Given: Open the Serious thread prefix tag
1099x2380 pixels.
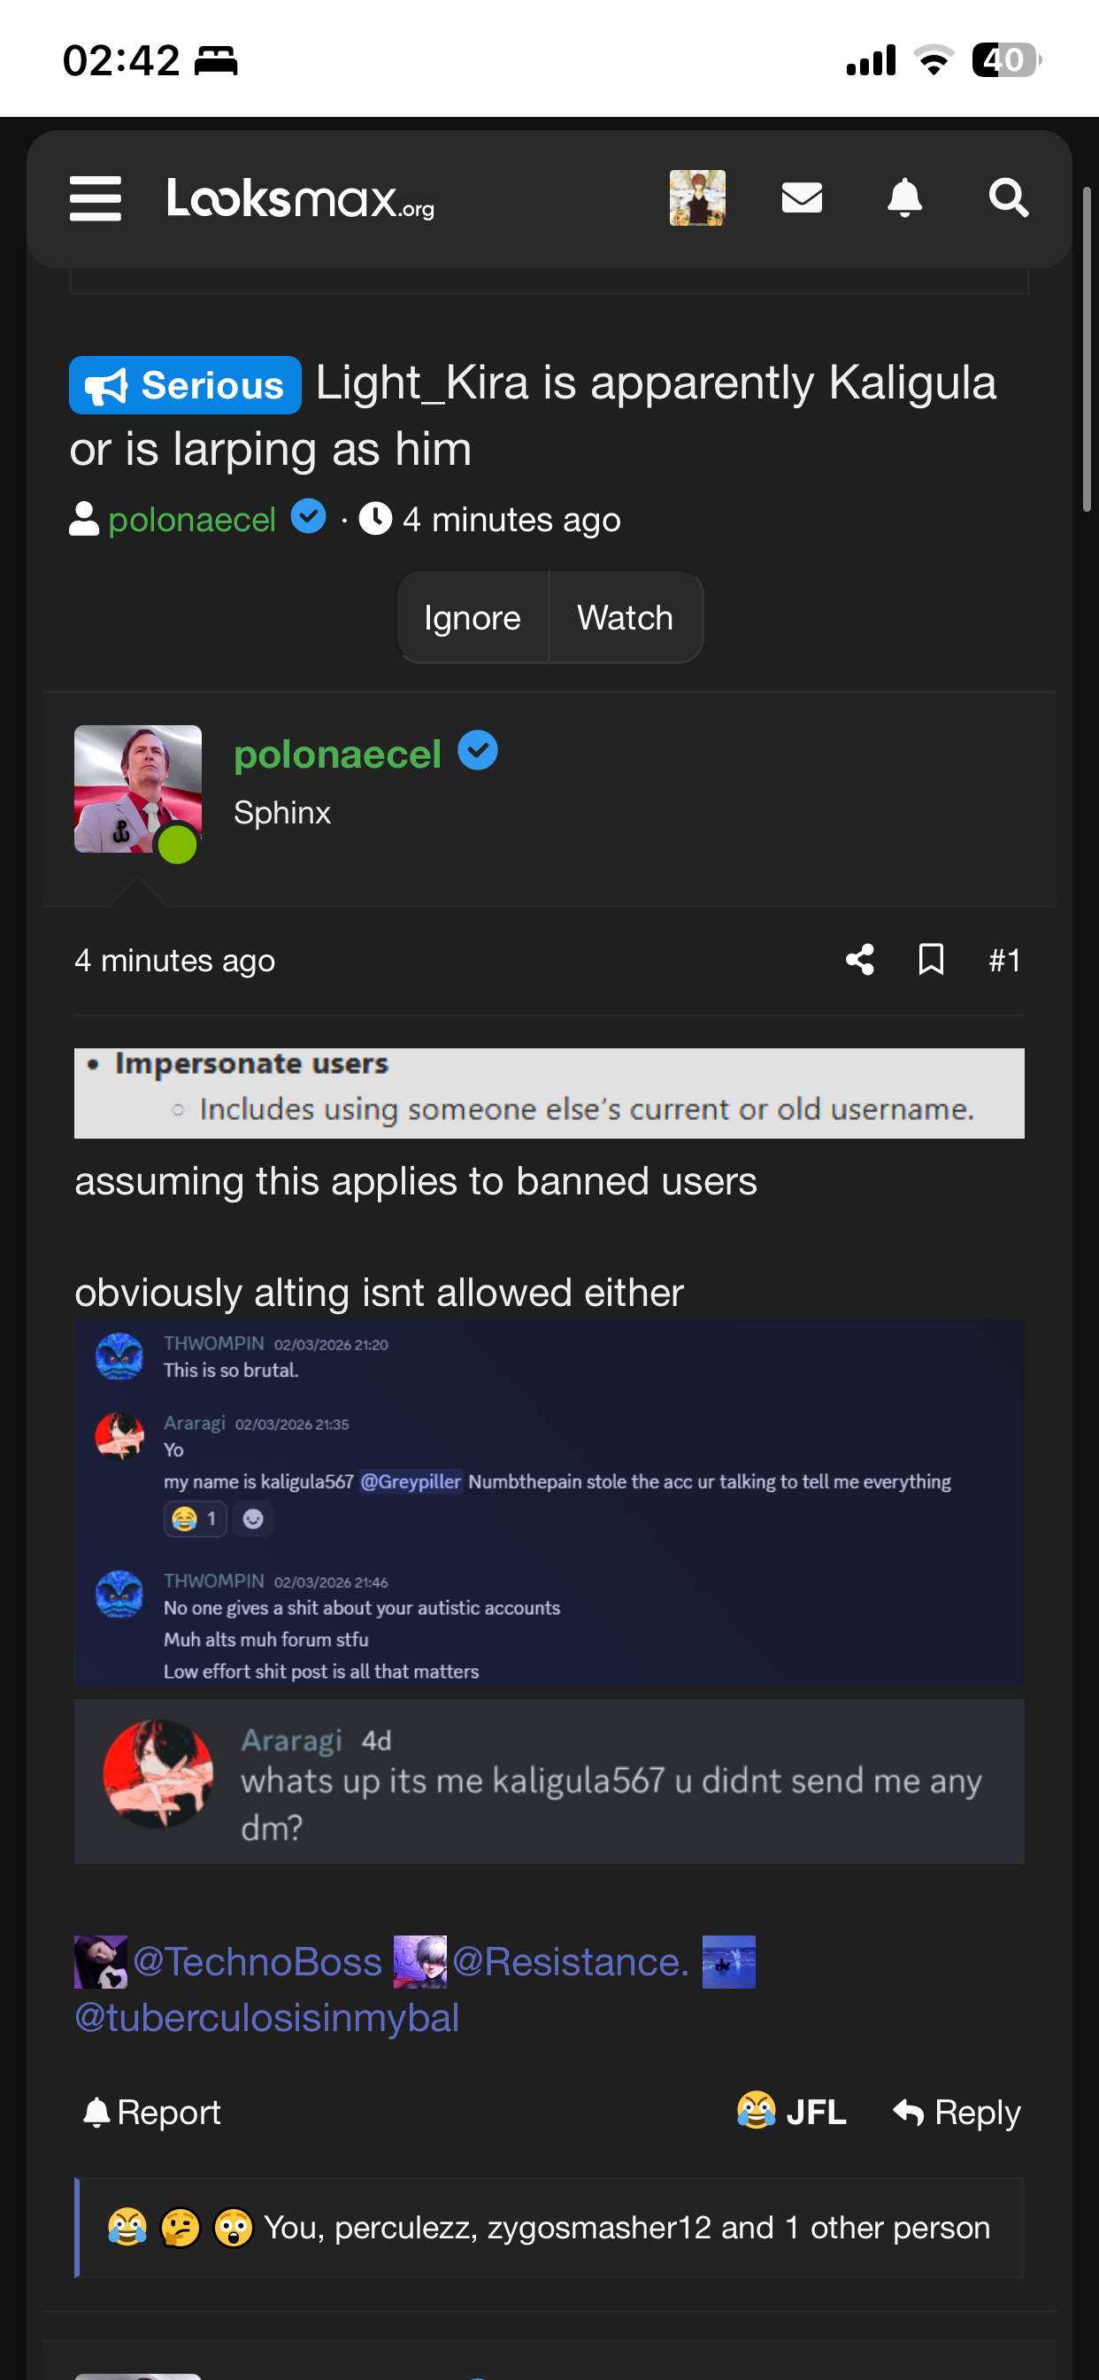Looking at the screenshot, I should tap(185, 385).
